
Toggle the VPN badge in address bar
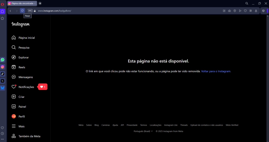point(30,11)
